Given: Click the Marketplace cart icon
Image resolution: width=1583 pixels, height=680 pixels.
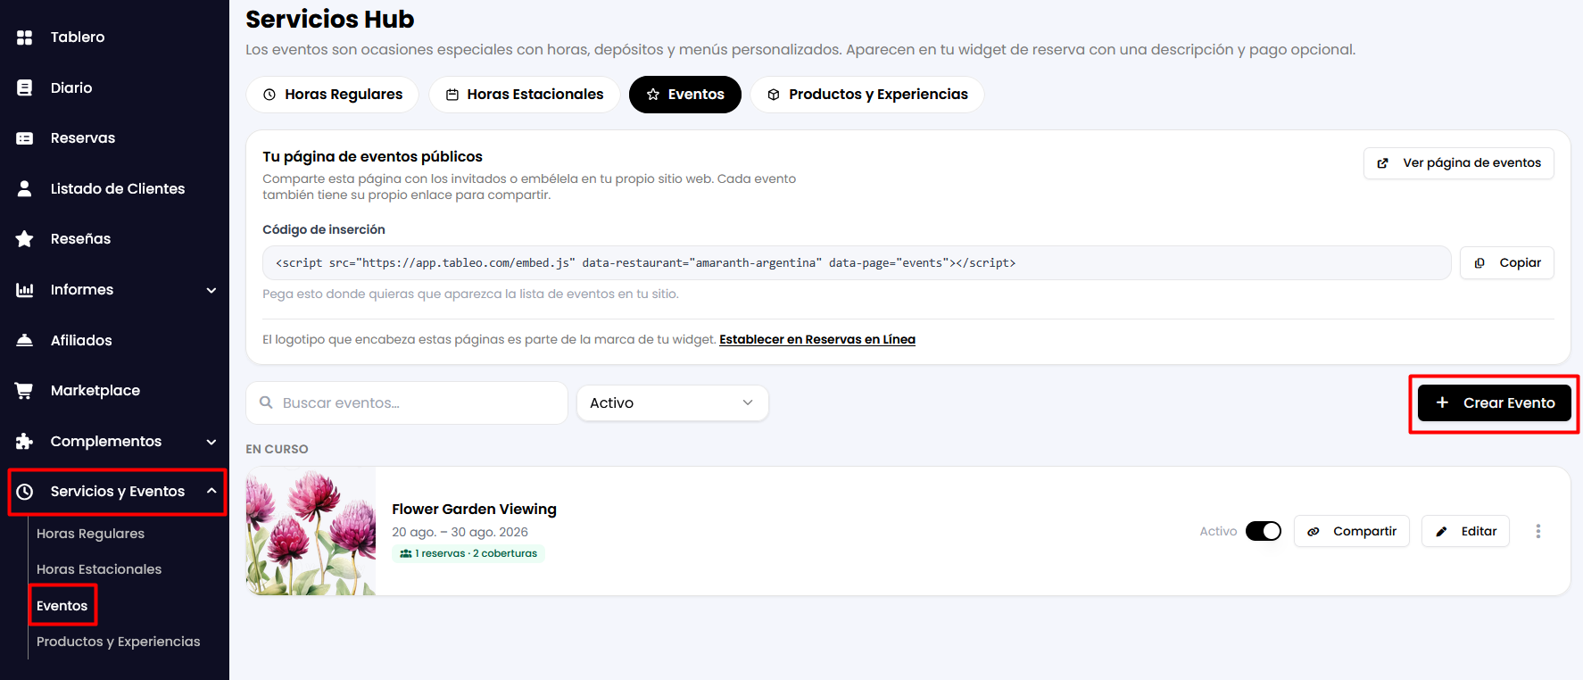Looking at the screenshot, I should click(x=25, y=391).
